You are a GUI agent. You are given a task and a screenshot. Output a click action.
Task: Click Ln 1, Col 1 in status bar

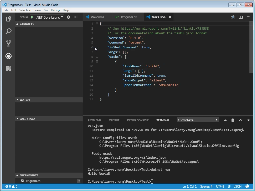[189, 186]
